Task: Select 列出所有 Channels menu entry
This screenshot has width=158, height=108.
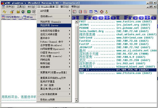Action: (x=54, y=22)
